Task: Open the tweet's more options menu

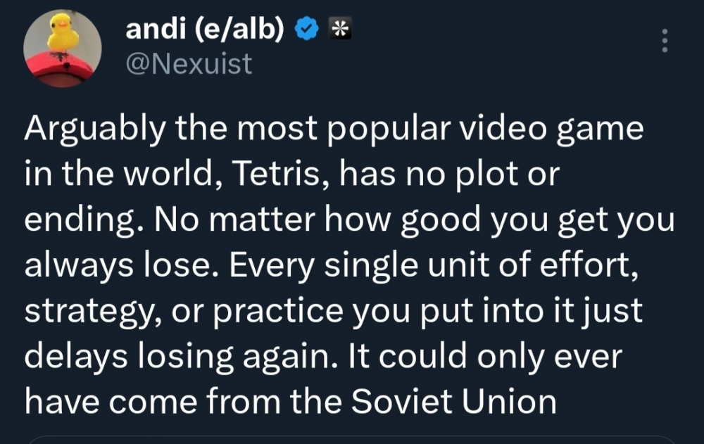Action: 664,42
